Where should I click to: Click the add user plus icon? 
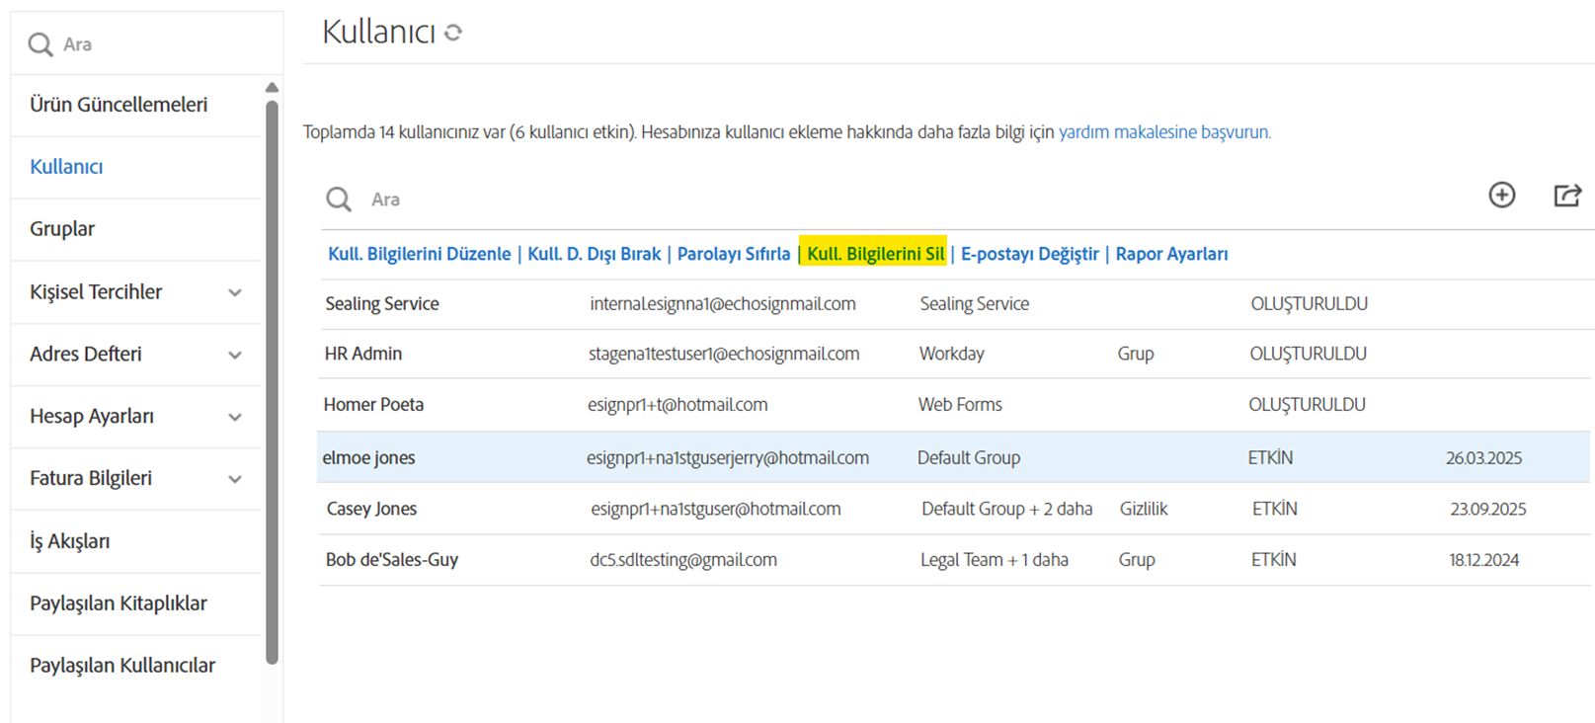1501,196
